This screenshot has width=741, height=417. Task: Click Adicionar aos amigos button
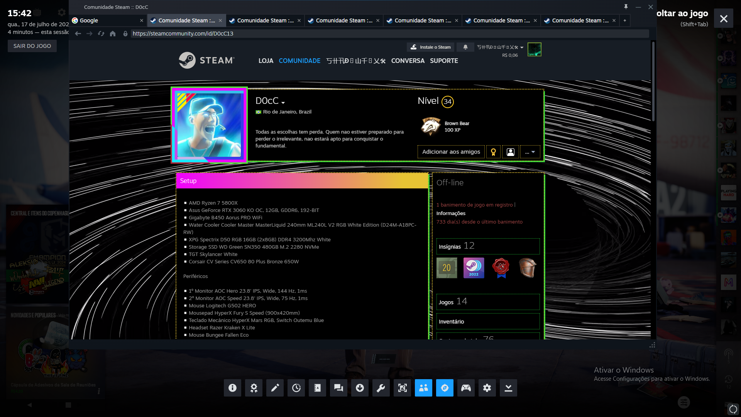coord(451,152)
